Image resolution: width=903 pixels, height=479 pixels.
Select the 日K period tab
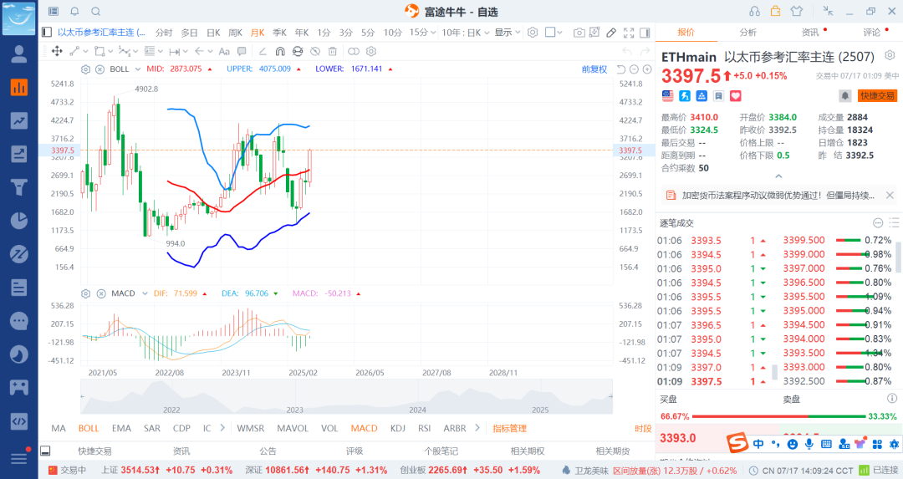coord(214,33)
